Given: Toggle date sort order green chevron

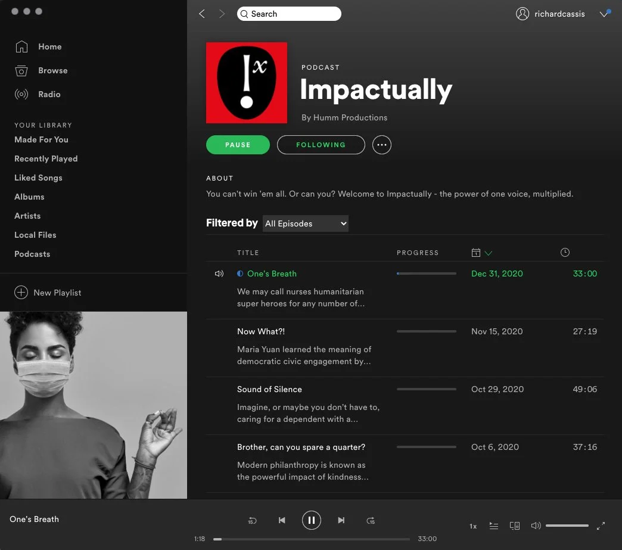Looking at the screenshot, I should click(x=489, y=253).
